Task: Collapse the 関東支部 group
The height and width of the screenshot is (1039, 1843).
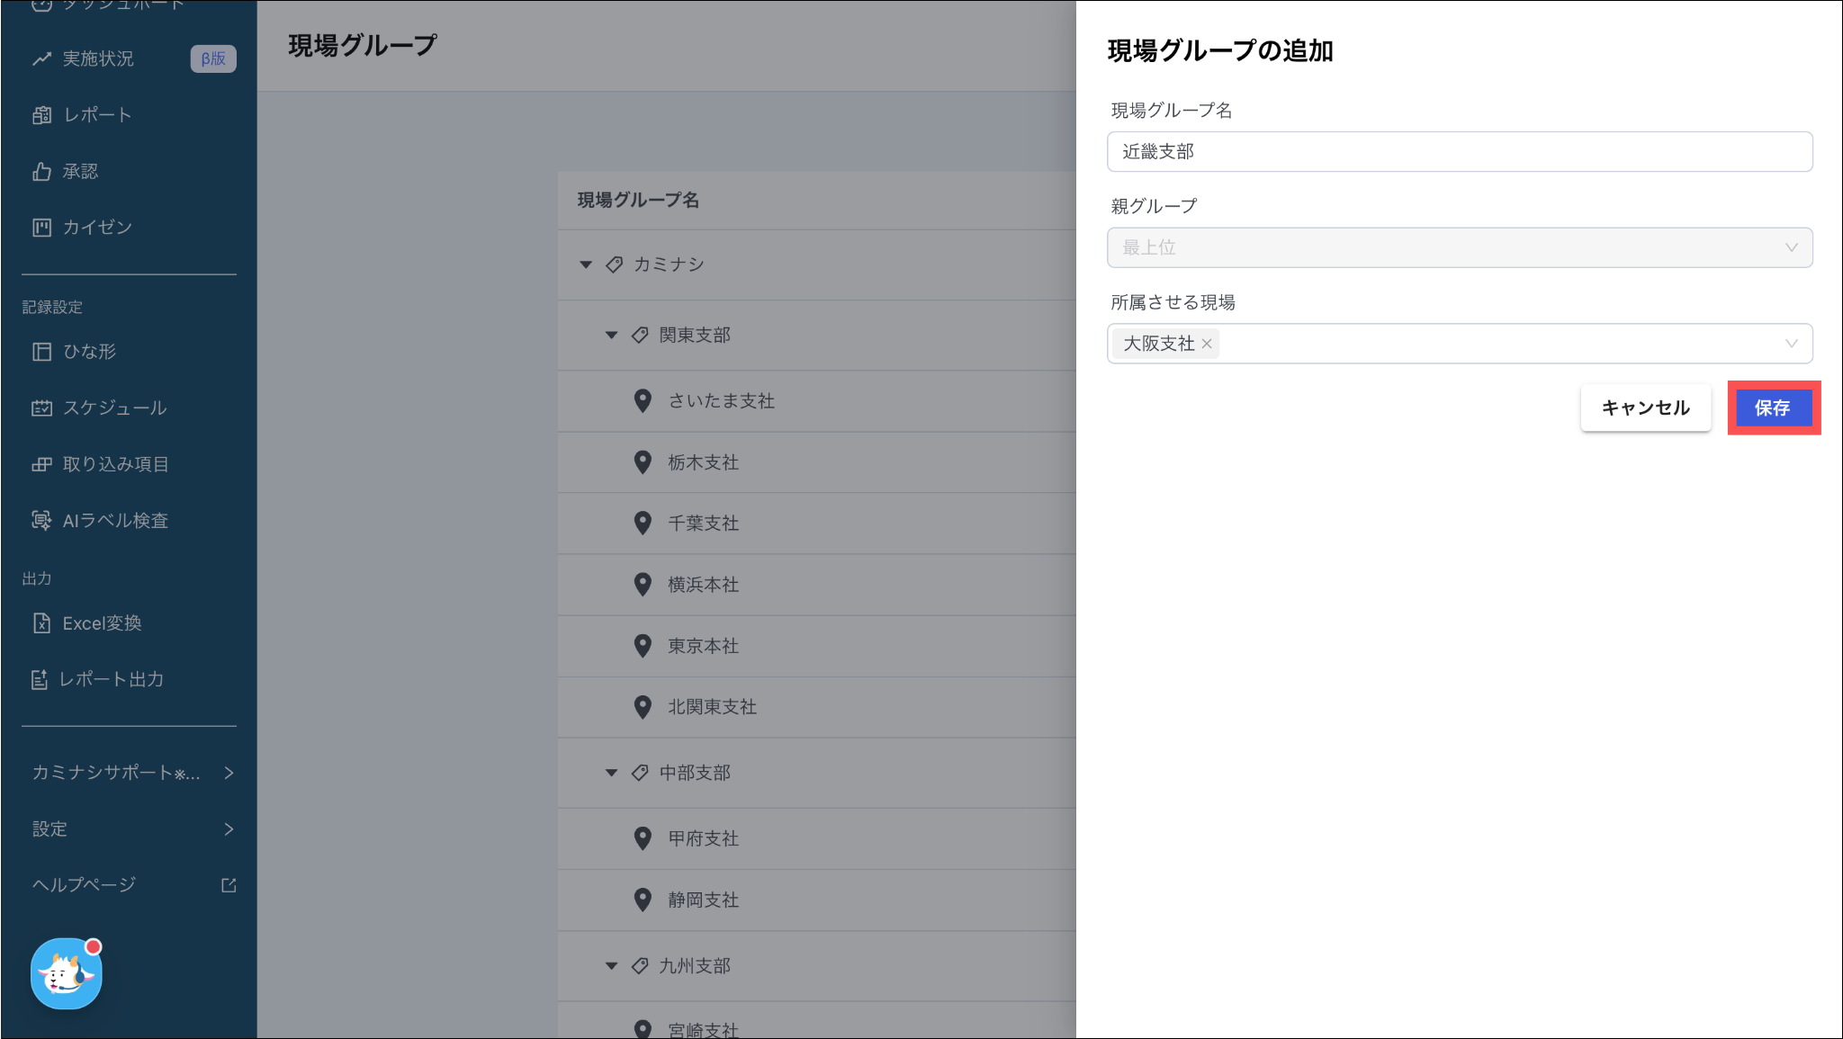Action: (612, 336)
